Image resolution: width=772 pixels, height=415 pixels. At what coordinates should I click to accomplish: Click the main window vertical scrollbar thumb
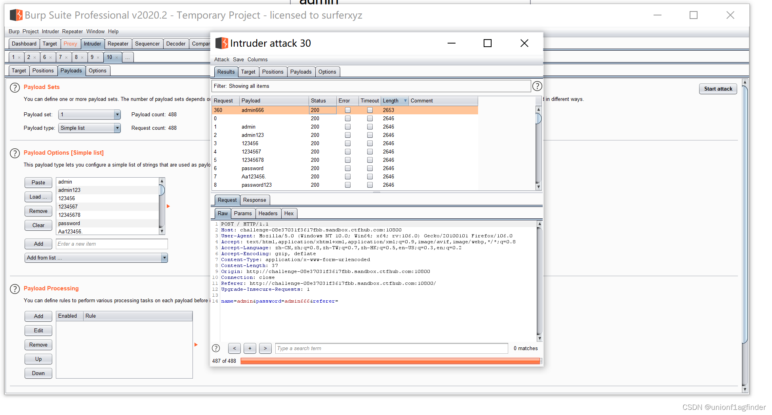(745, 214)
